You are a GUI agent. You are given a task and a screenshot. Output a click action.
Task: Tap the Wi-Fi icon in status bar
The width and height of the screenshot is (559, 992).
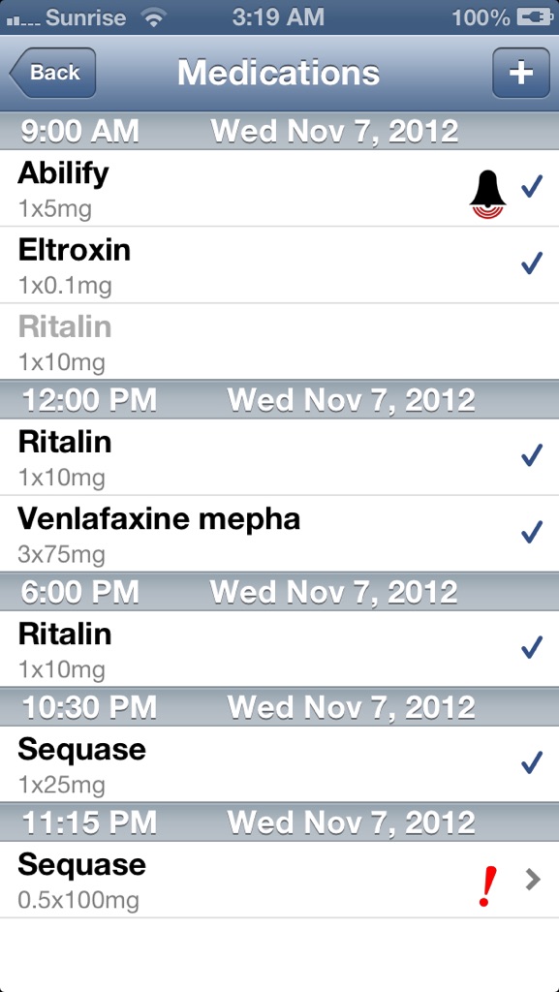[x=152, y=17]
